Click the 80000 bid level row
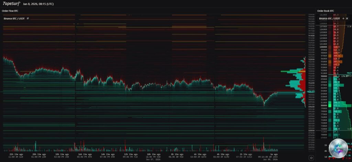This screenshot has height=162, width=352. [323, 105]
